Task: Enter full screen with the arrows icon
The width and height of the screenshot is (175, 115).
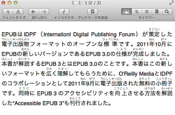Action: tap(171, 3)
